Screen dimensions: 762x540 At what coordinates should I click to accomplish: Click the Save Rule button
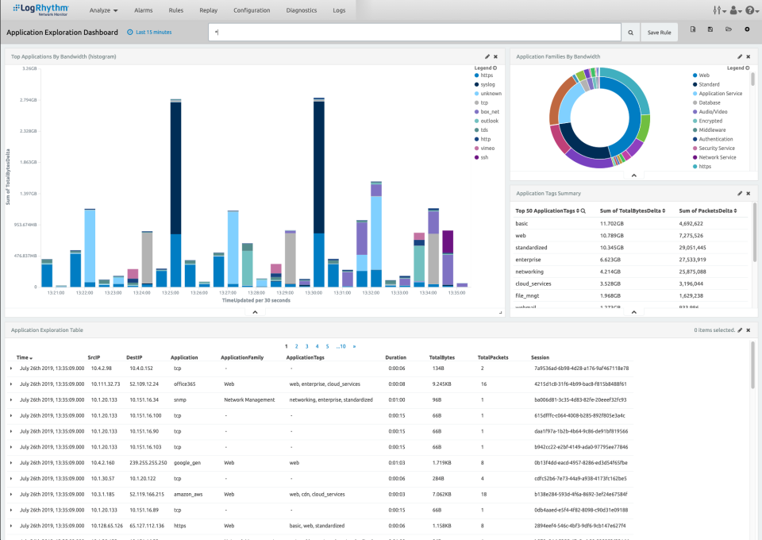[x=660, y=33]
